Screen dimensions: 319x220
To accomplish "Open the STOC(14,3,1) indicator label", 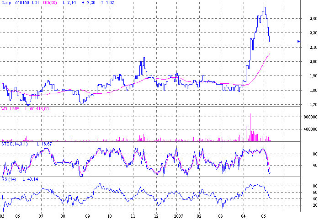I will point(16,145).
